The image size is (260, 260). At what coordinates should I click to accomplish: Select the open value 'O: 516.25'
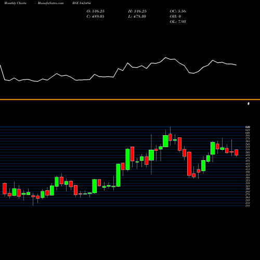96,11
